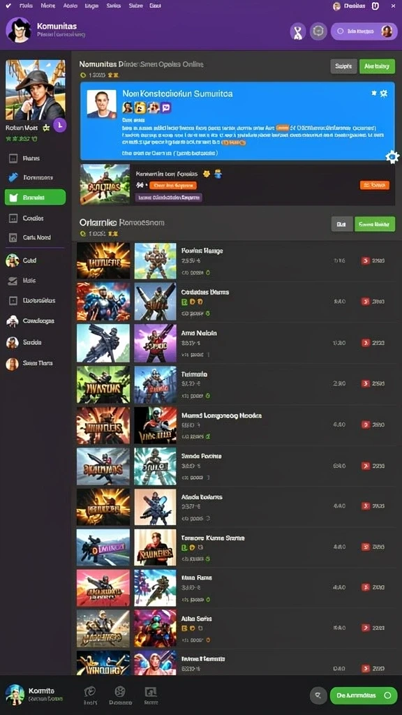
Task: Open the Komunitas avatar icon in purple header
Action: pos(19,31)
